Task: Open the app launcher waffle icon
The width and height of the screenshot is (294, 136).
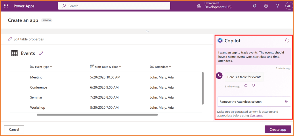Action: (x=6, y=6)
